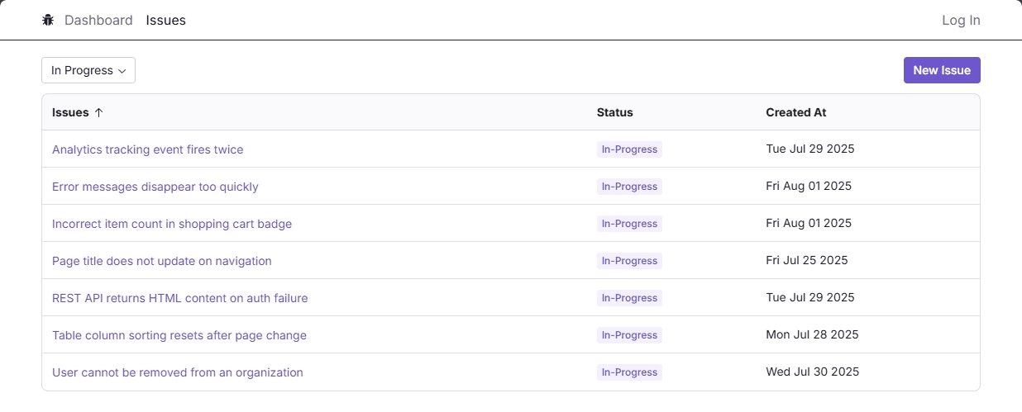The image size is (1022, 412).
Task: Click In-Progress badge for Analytics tracking issue
Action: coord(629,149)
